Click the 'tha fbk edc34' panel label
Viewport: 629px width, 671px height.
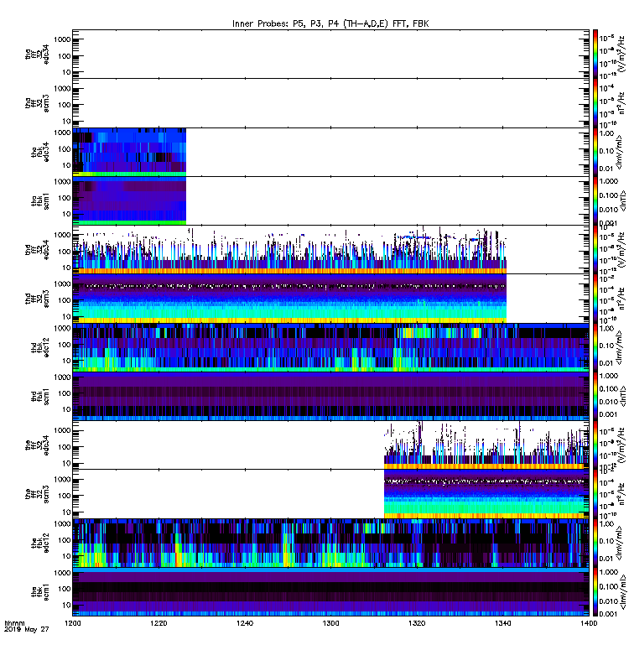(40, 153)
